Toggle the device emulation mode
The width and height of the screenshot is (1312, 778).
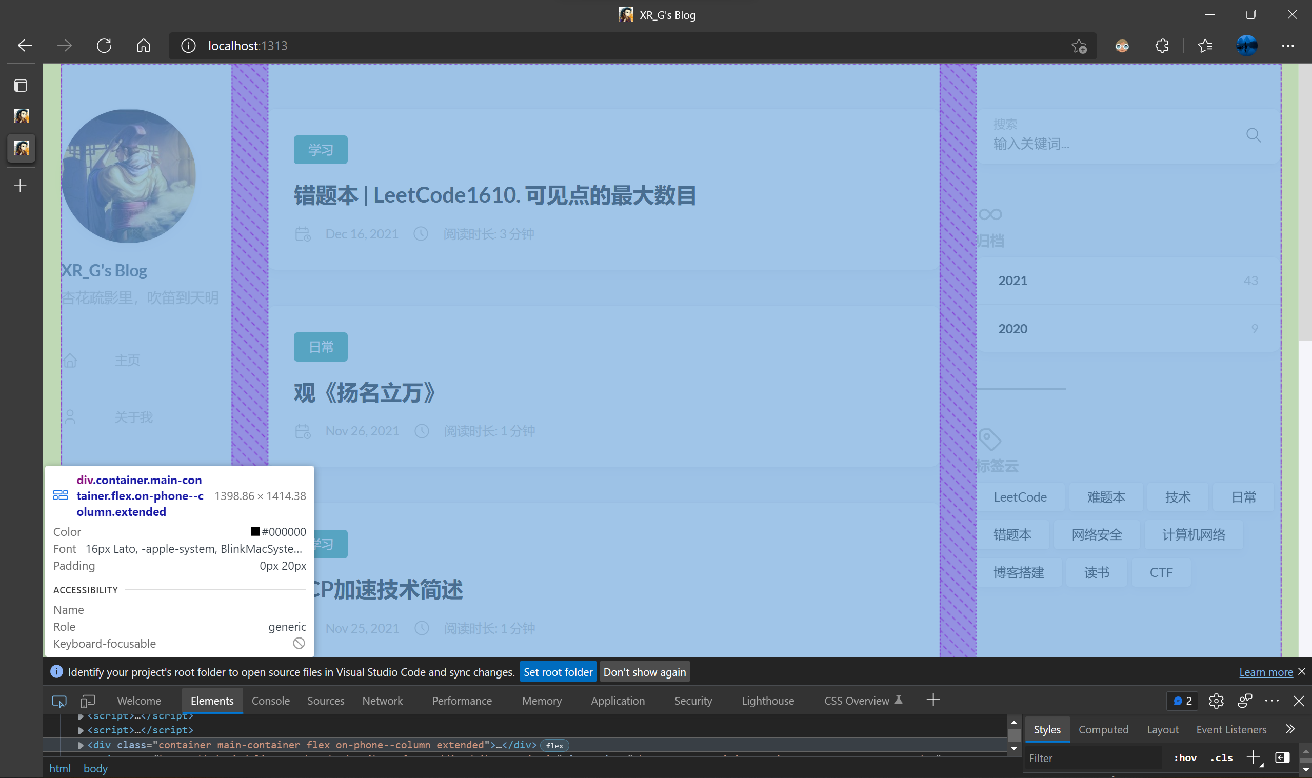click(88, 701)
